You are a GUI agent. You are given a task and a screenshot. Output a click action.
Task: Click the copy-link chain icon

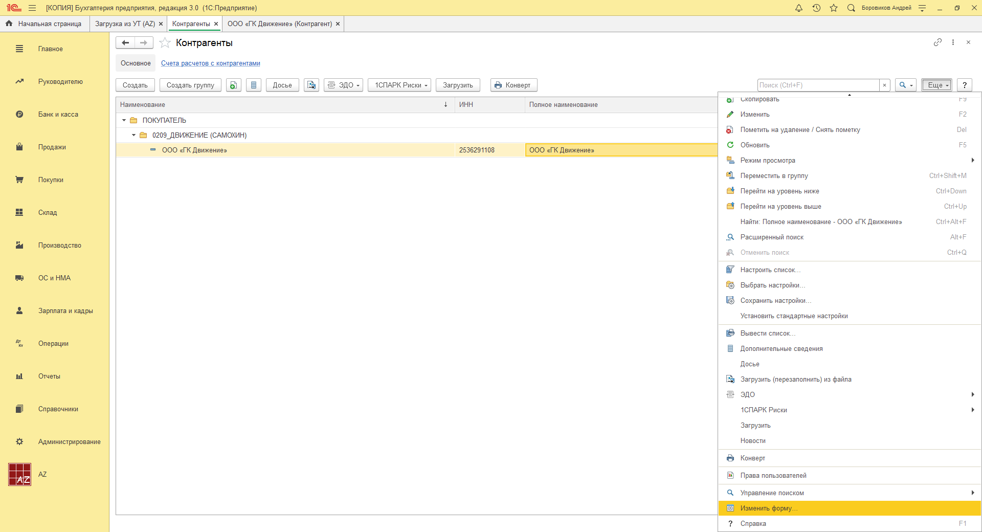(x=937, y=42)
